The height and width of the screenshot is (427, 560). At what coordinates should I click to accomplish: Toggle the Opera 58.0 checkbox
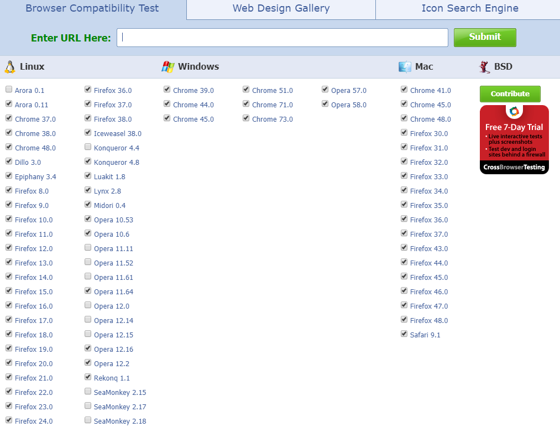click(325, 103)
